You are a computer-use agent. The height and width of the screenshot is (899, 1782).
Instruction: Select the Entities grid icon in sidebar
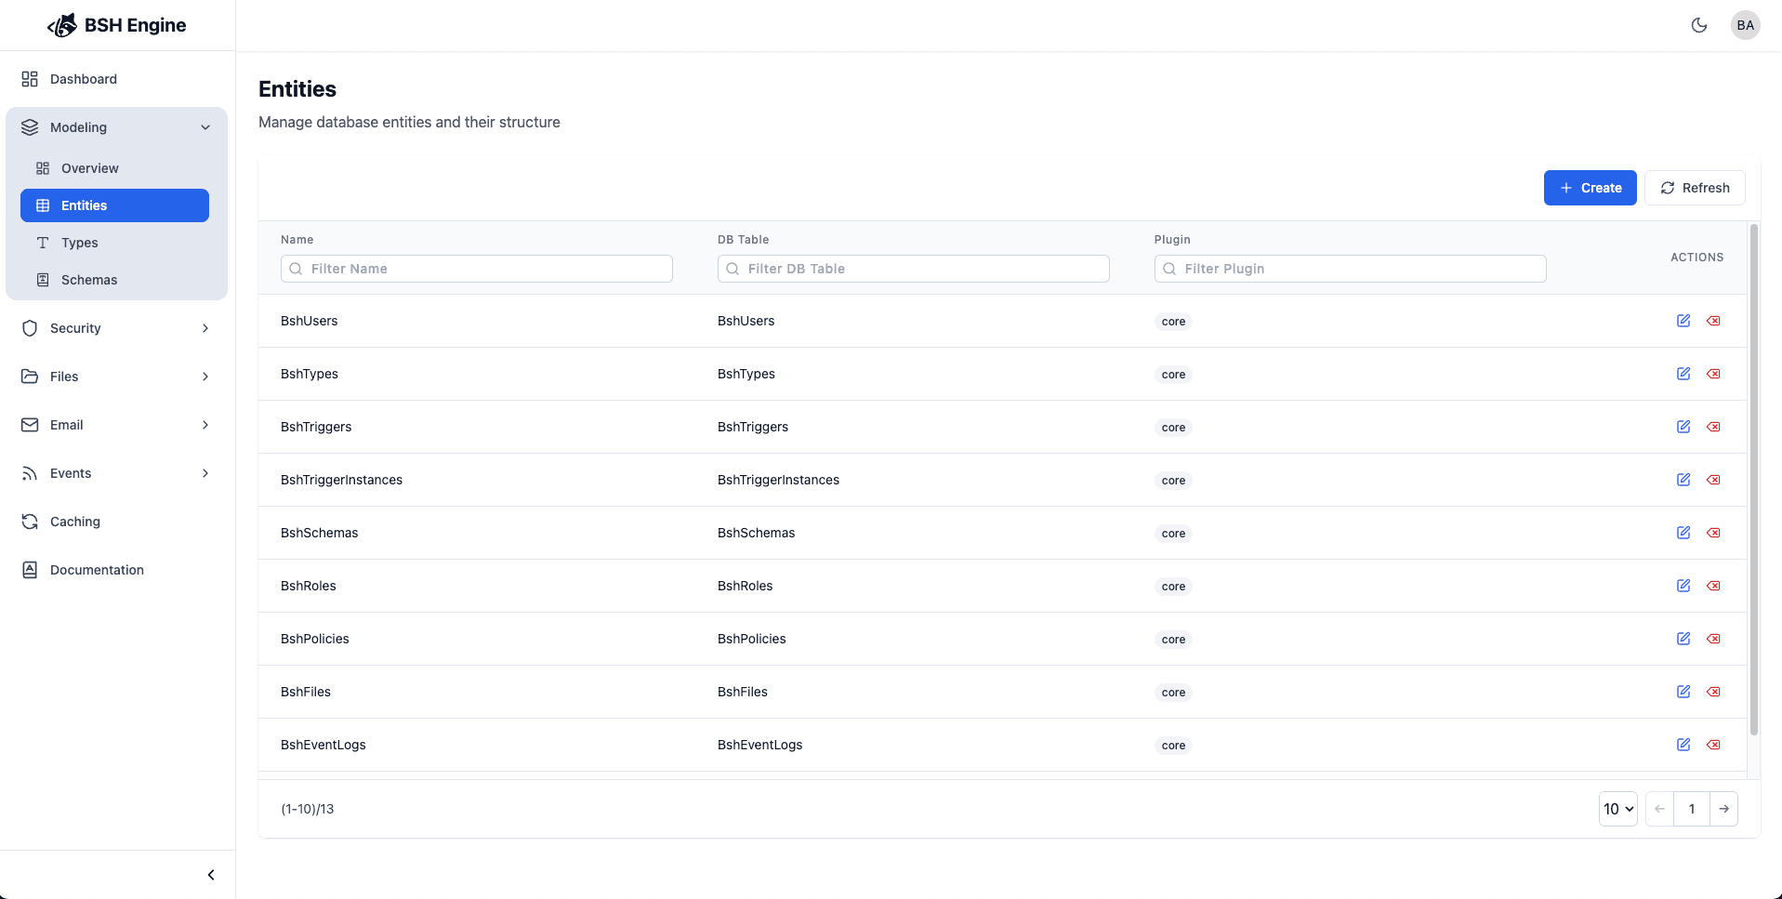click(x=43, y=205)
